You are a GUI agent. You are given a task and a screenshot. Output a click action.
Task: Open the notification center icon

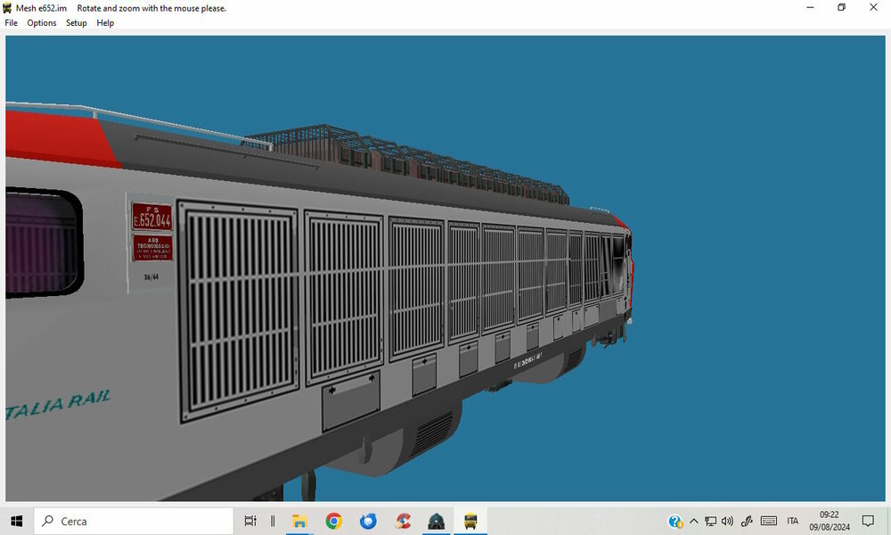coord(868,521)
